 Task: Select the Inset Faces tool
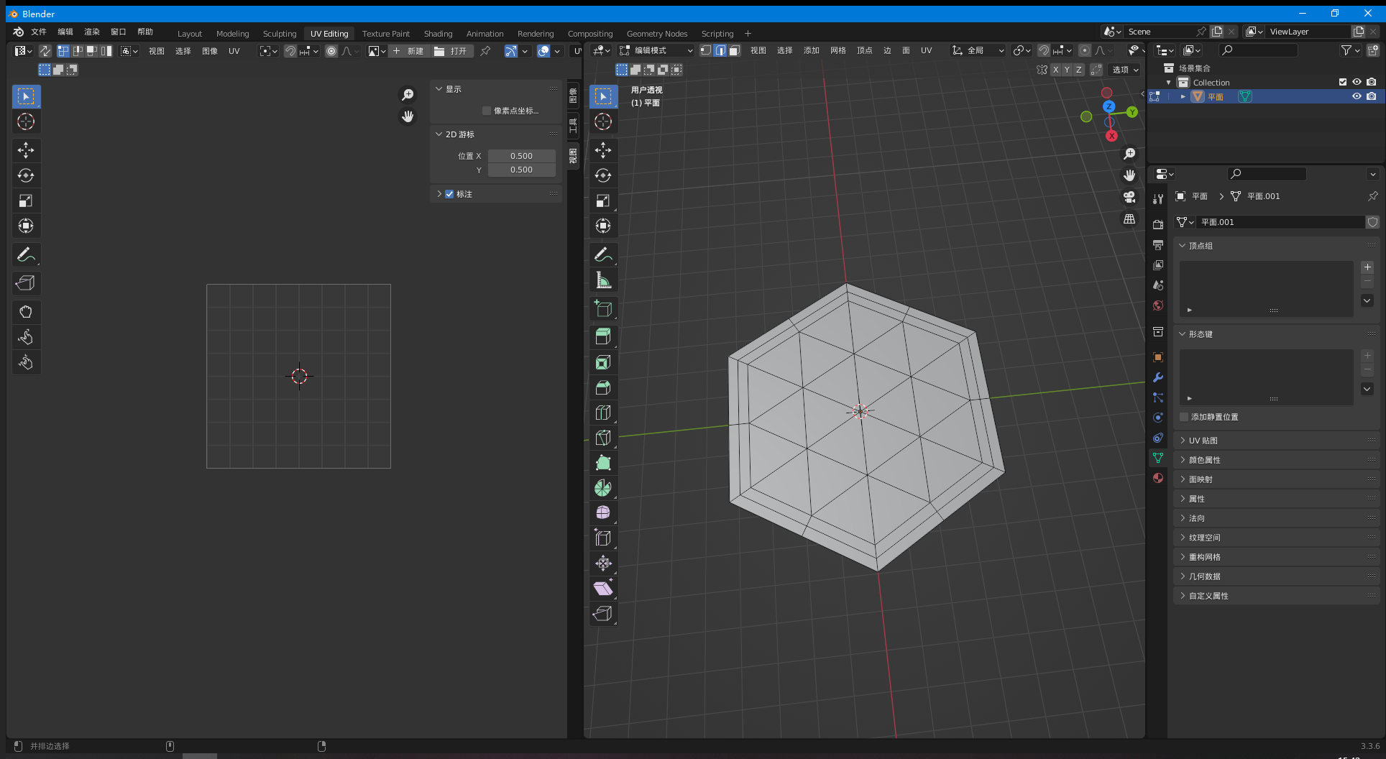coord(603,362)
